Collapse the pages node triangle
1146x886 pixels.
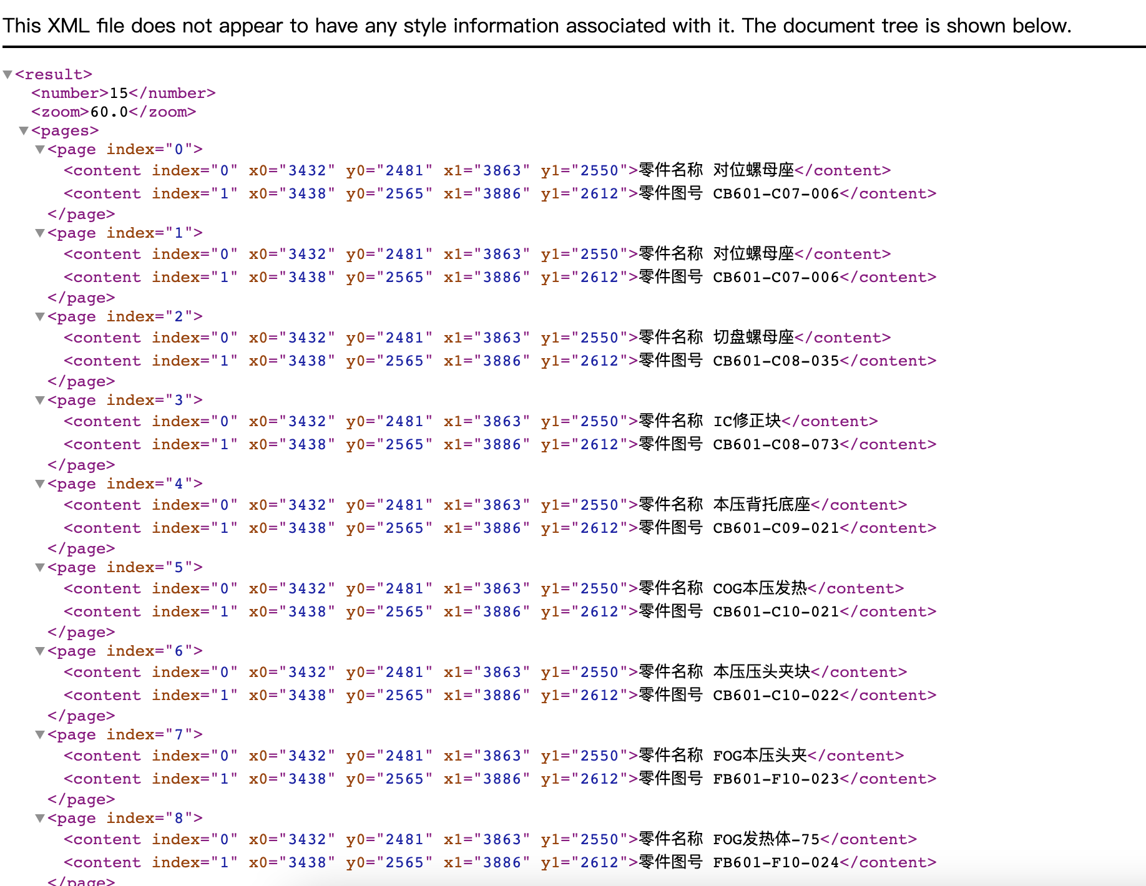(x=24, y=131)
